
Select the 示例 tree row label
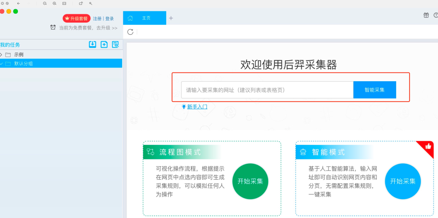(19, 55)
